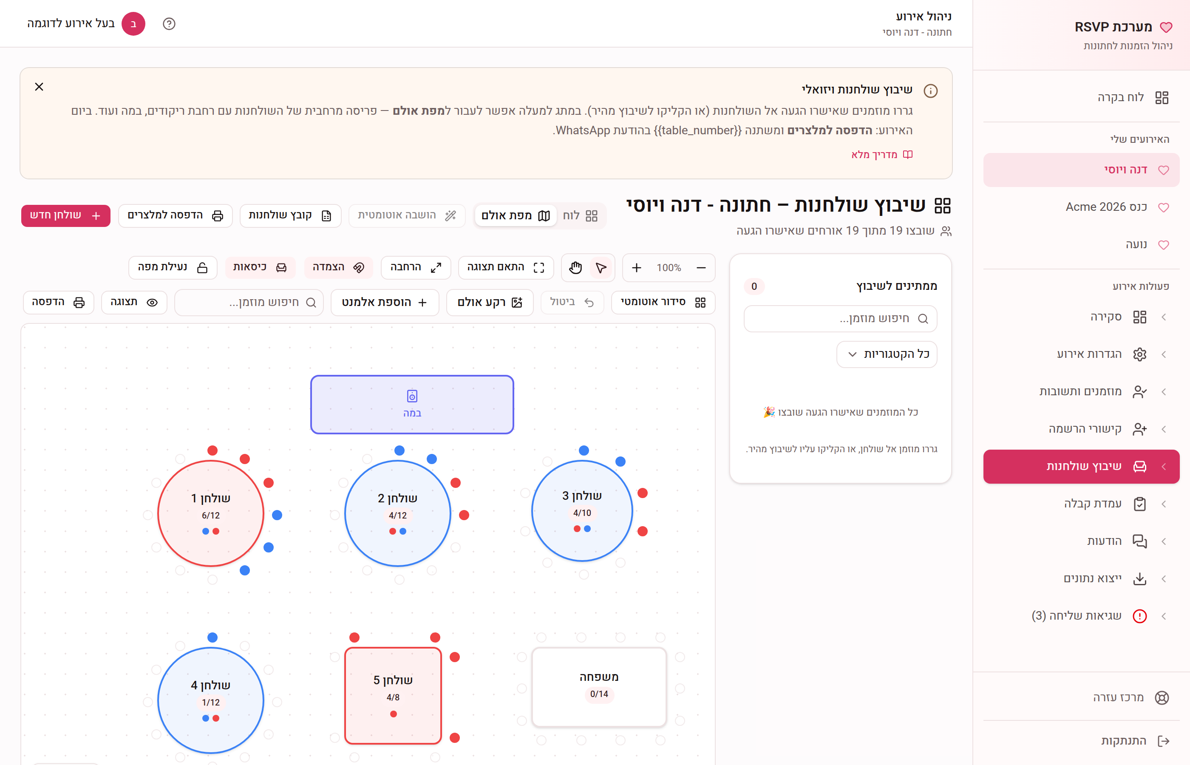This screenshot has height=765, width=1190.
Task: Click the הודעות messages icon
Action: pos(1139,541)
